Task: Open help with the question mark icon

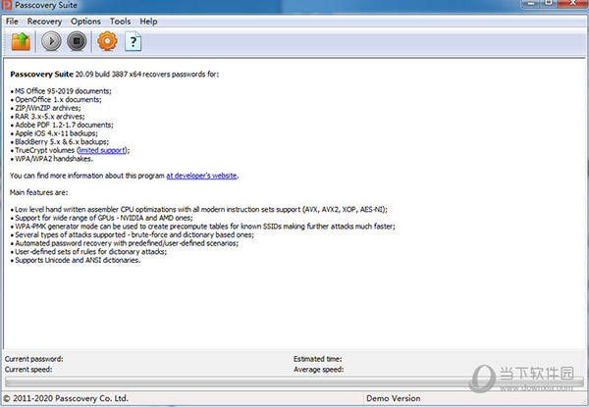Action: (133, 41)
